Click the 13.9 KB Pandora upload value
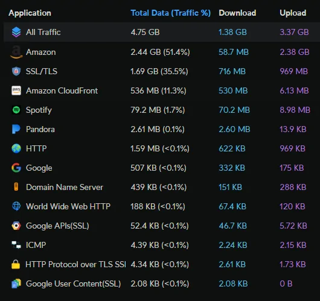The image size is (320, 301). [293, 129]
